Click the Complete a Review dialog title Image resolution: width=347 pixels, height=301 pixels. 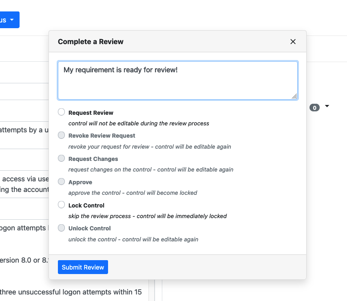[x=91, y=42]
